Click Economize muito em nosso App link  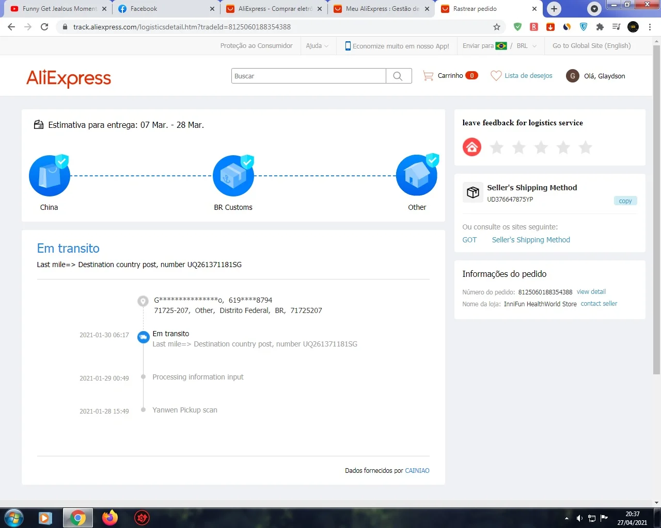pos(397,46)
